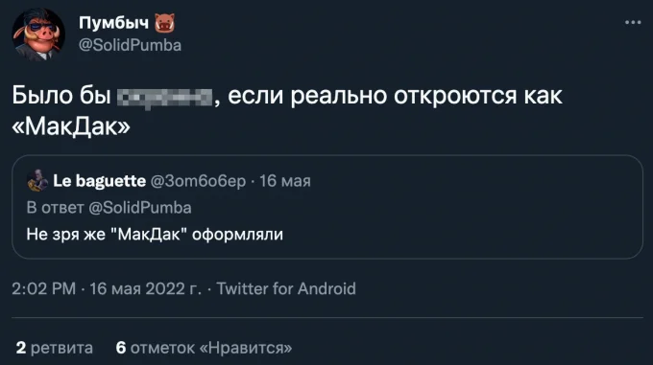
Task: Open the Пумбыч display name
Action: click(x=113, y=23)
